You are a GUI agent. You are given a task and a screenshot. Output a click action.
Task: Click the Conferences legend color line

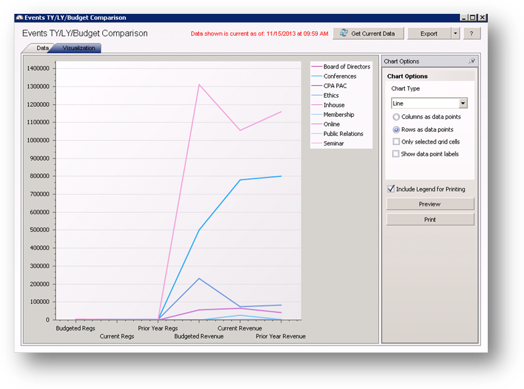(316, 76)
